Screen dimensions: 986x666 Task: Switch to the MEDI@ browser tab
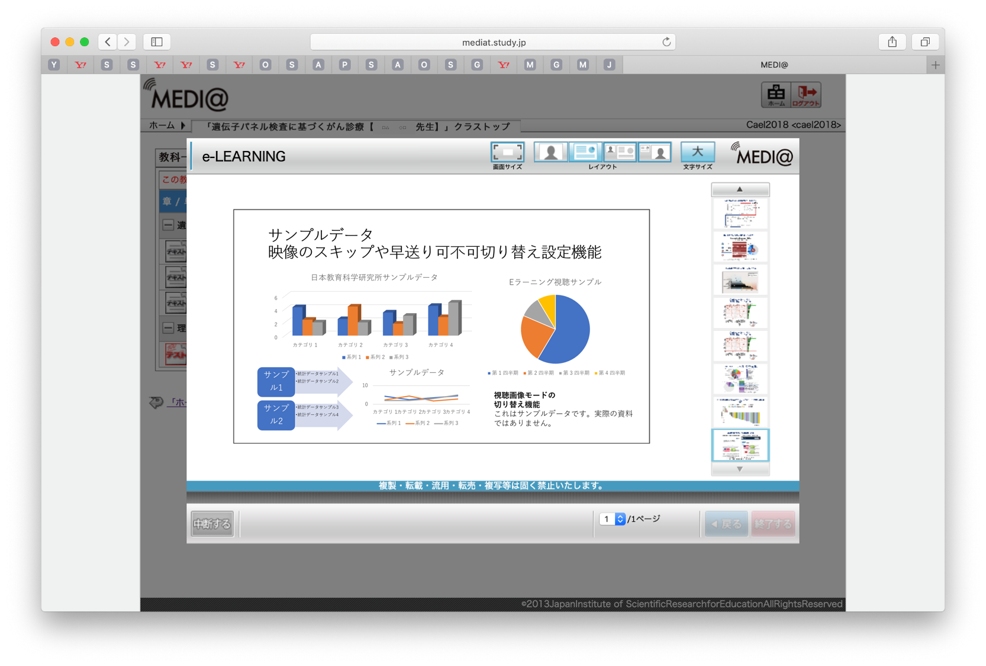pos(774,65)
